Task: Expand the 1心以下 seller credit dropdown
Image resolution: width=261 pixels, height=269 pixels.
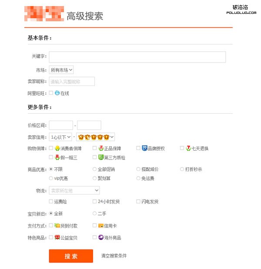Action: coord(60,137)
